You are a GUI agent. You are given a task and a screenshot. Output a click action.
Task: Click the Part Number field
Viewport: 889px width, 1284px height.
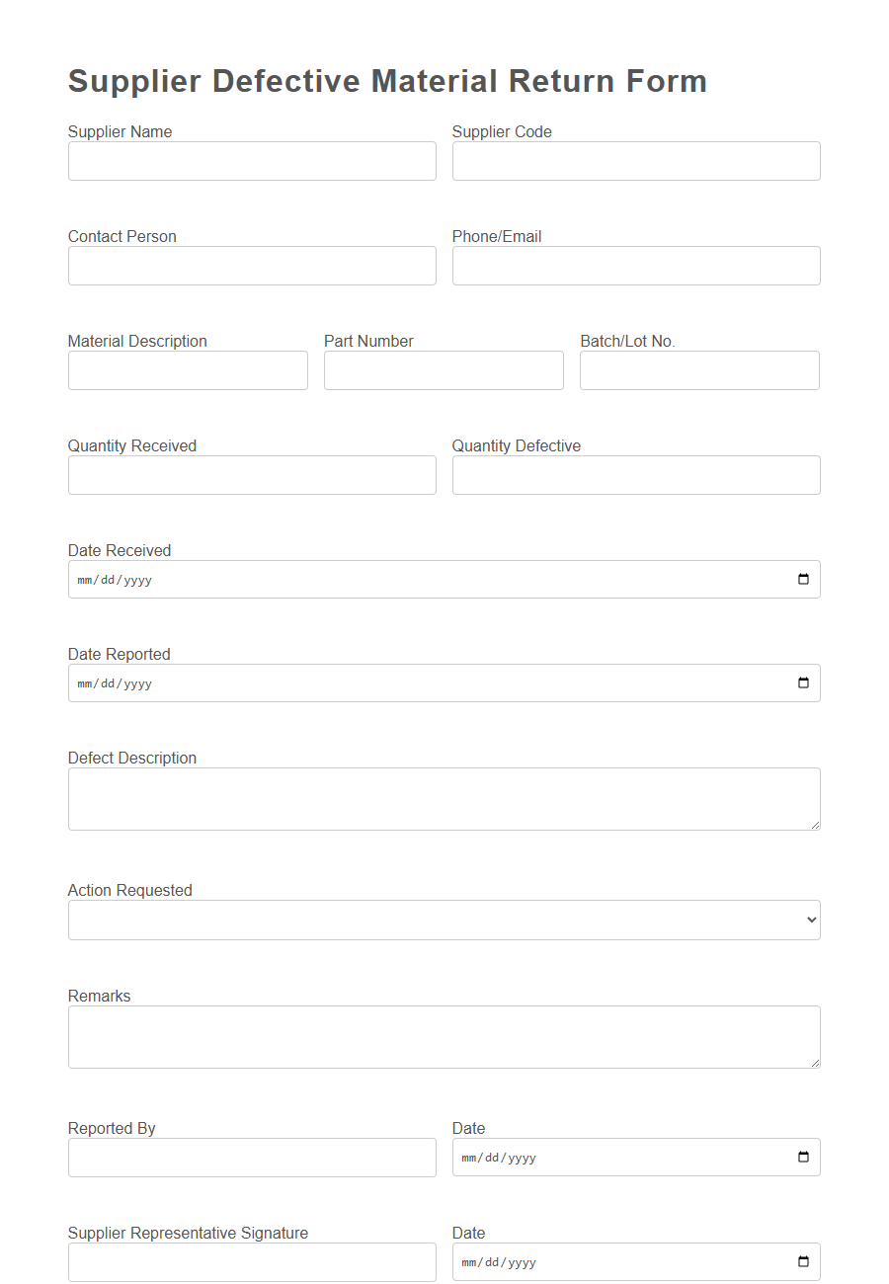(x=444, y=370)
